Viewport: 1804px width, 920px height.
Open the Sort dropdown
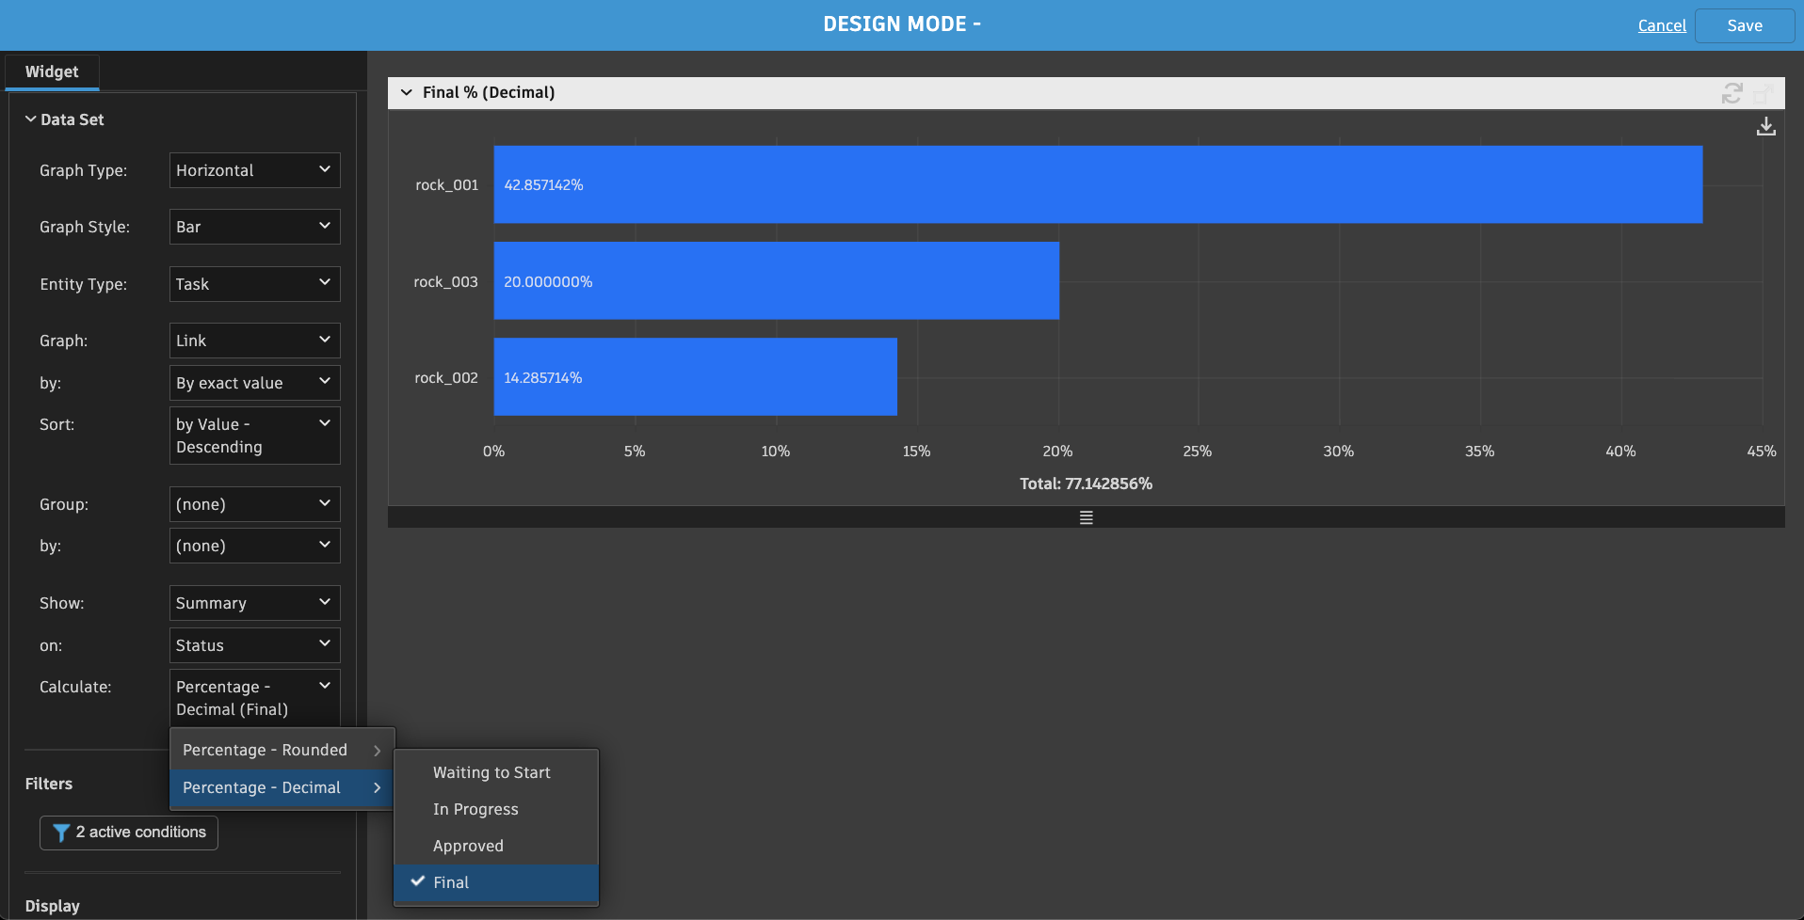pyautogui.click(x=254, y=435)
